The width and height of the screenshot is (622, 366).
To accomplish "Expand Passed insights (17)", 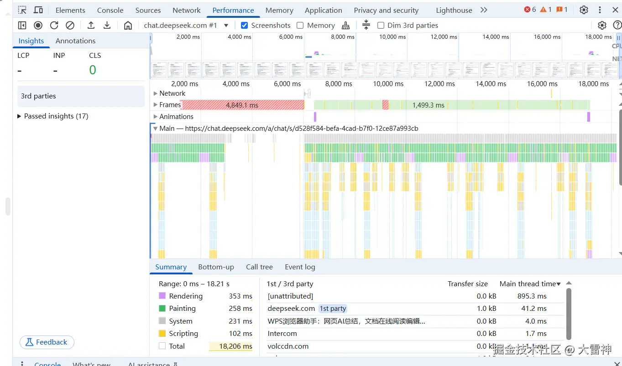I will point(52,116).
